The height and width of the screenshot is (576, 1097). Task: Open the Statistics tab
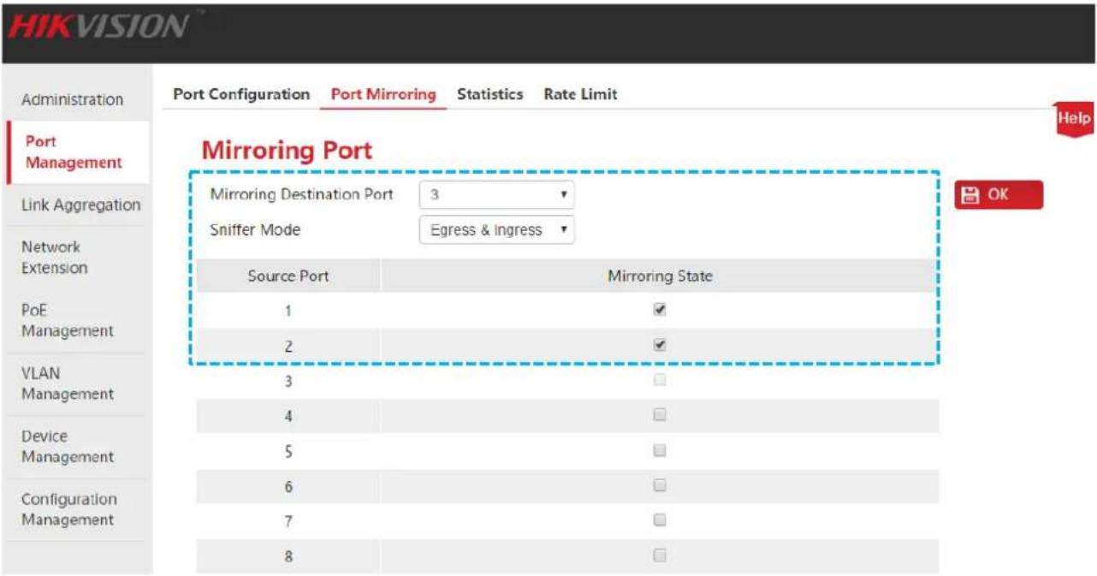pos(489,94)
